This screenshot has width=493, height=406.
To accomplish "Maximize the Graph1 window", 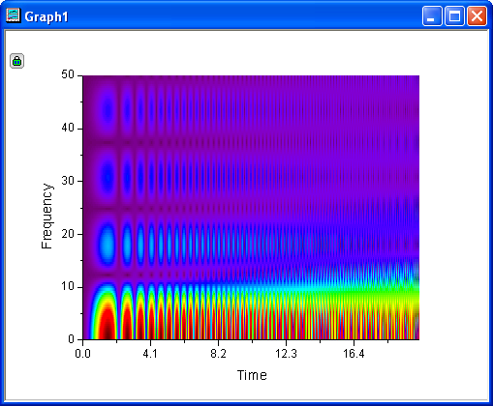I will (x=454, y=15).
